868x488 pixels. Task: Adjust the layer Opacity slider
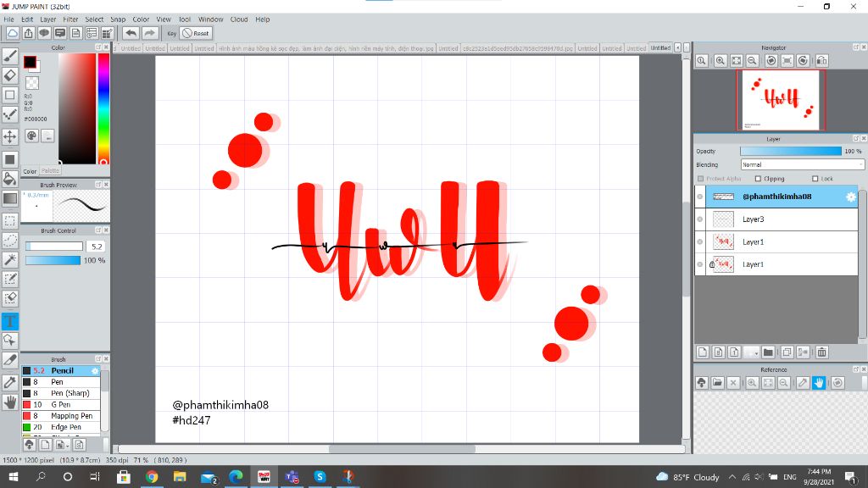pos(791,151)
